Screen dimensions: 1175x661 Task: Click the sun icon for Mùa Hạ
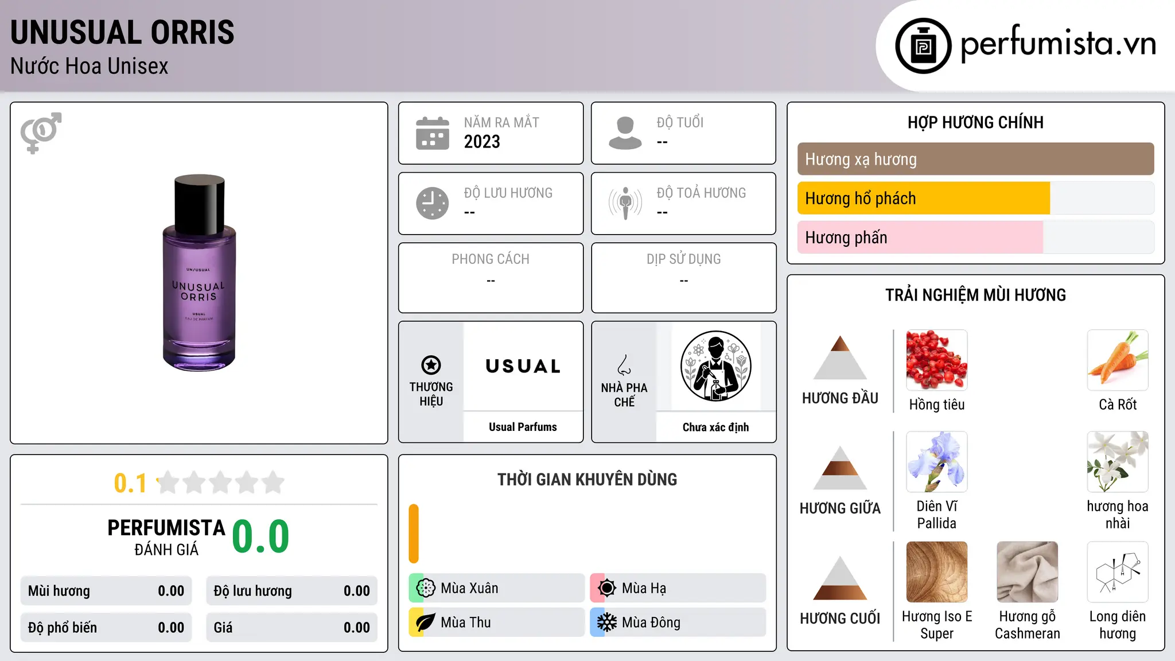coord(607,588)
